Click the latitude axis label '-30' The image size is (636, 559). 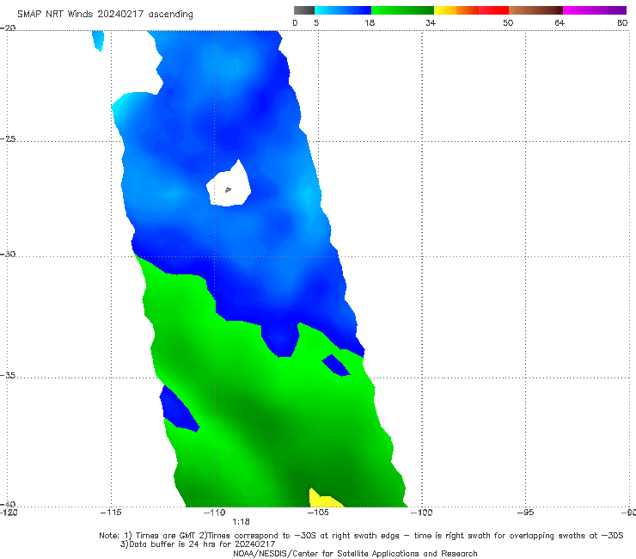[8, 254]
